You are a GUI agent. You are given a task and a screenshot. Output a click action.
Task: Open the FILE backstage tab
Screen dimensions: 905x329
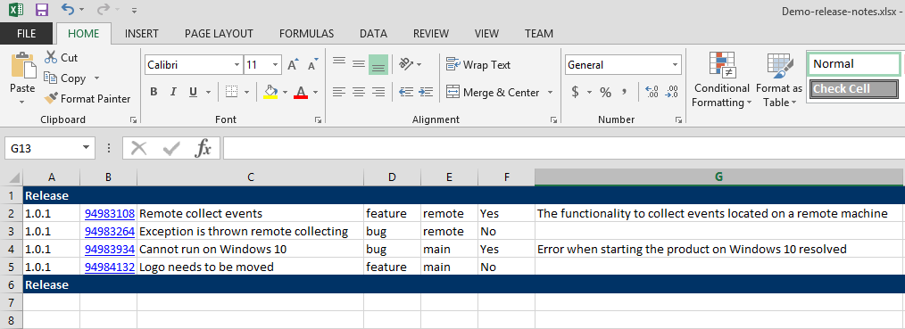(26, 34)
